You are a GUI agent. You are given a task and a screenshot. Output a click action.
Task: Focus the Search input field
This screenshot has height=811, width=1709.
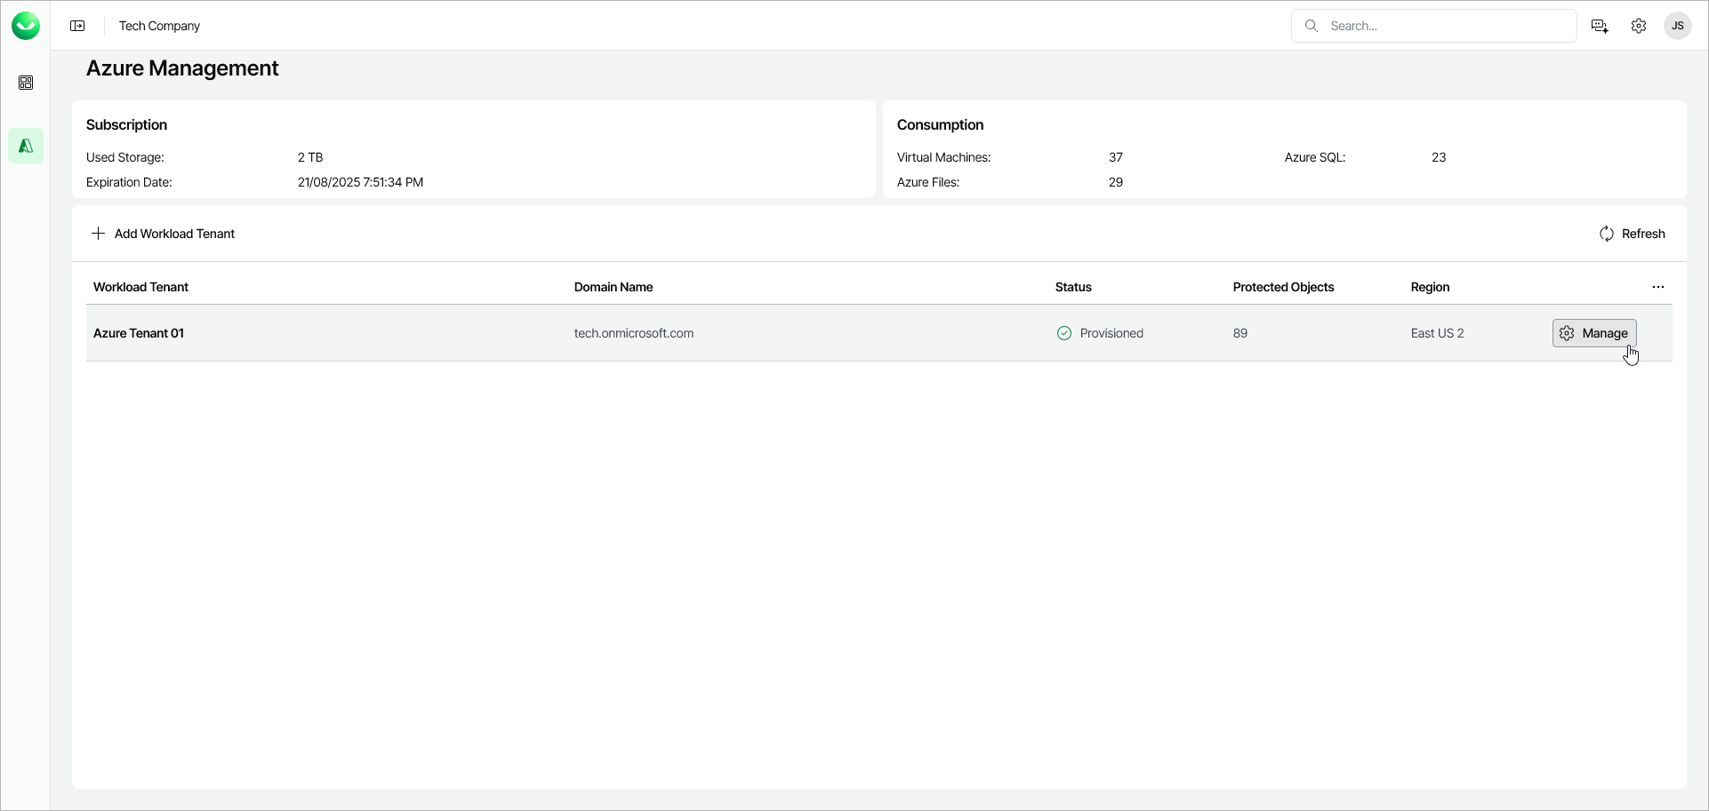click(x=1445, y=26)
